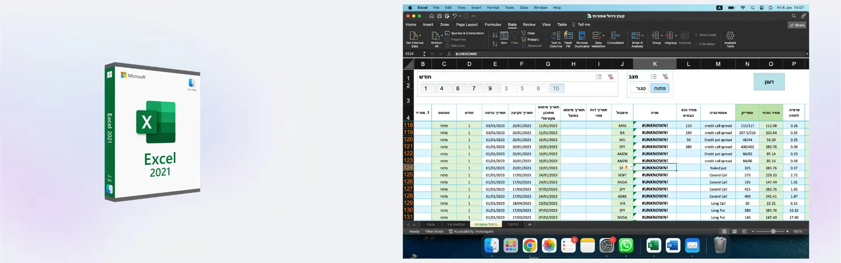Viewport: 841px width, 263px height.
Task: Click the Name Box showing K124
Action: coord(414,54)
